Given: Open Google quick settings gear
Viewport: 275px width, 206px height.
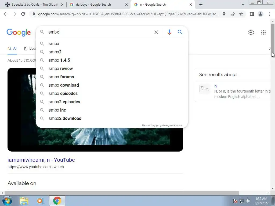Looking at the screenshot, I should pos(251,32).
